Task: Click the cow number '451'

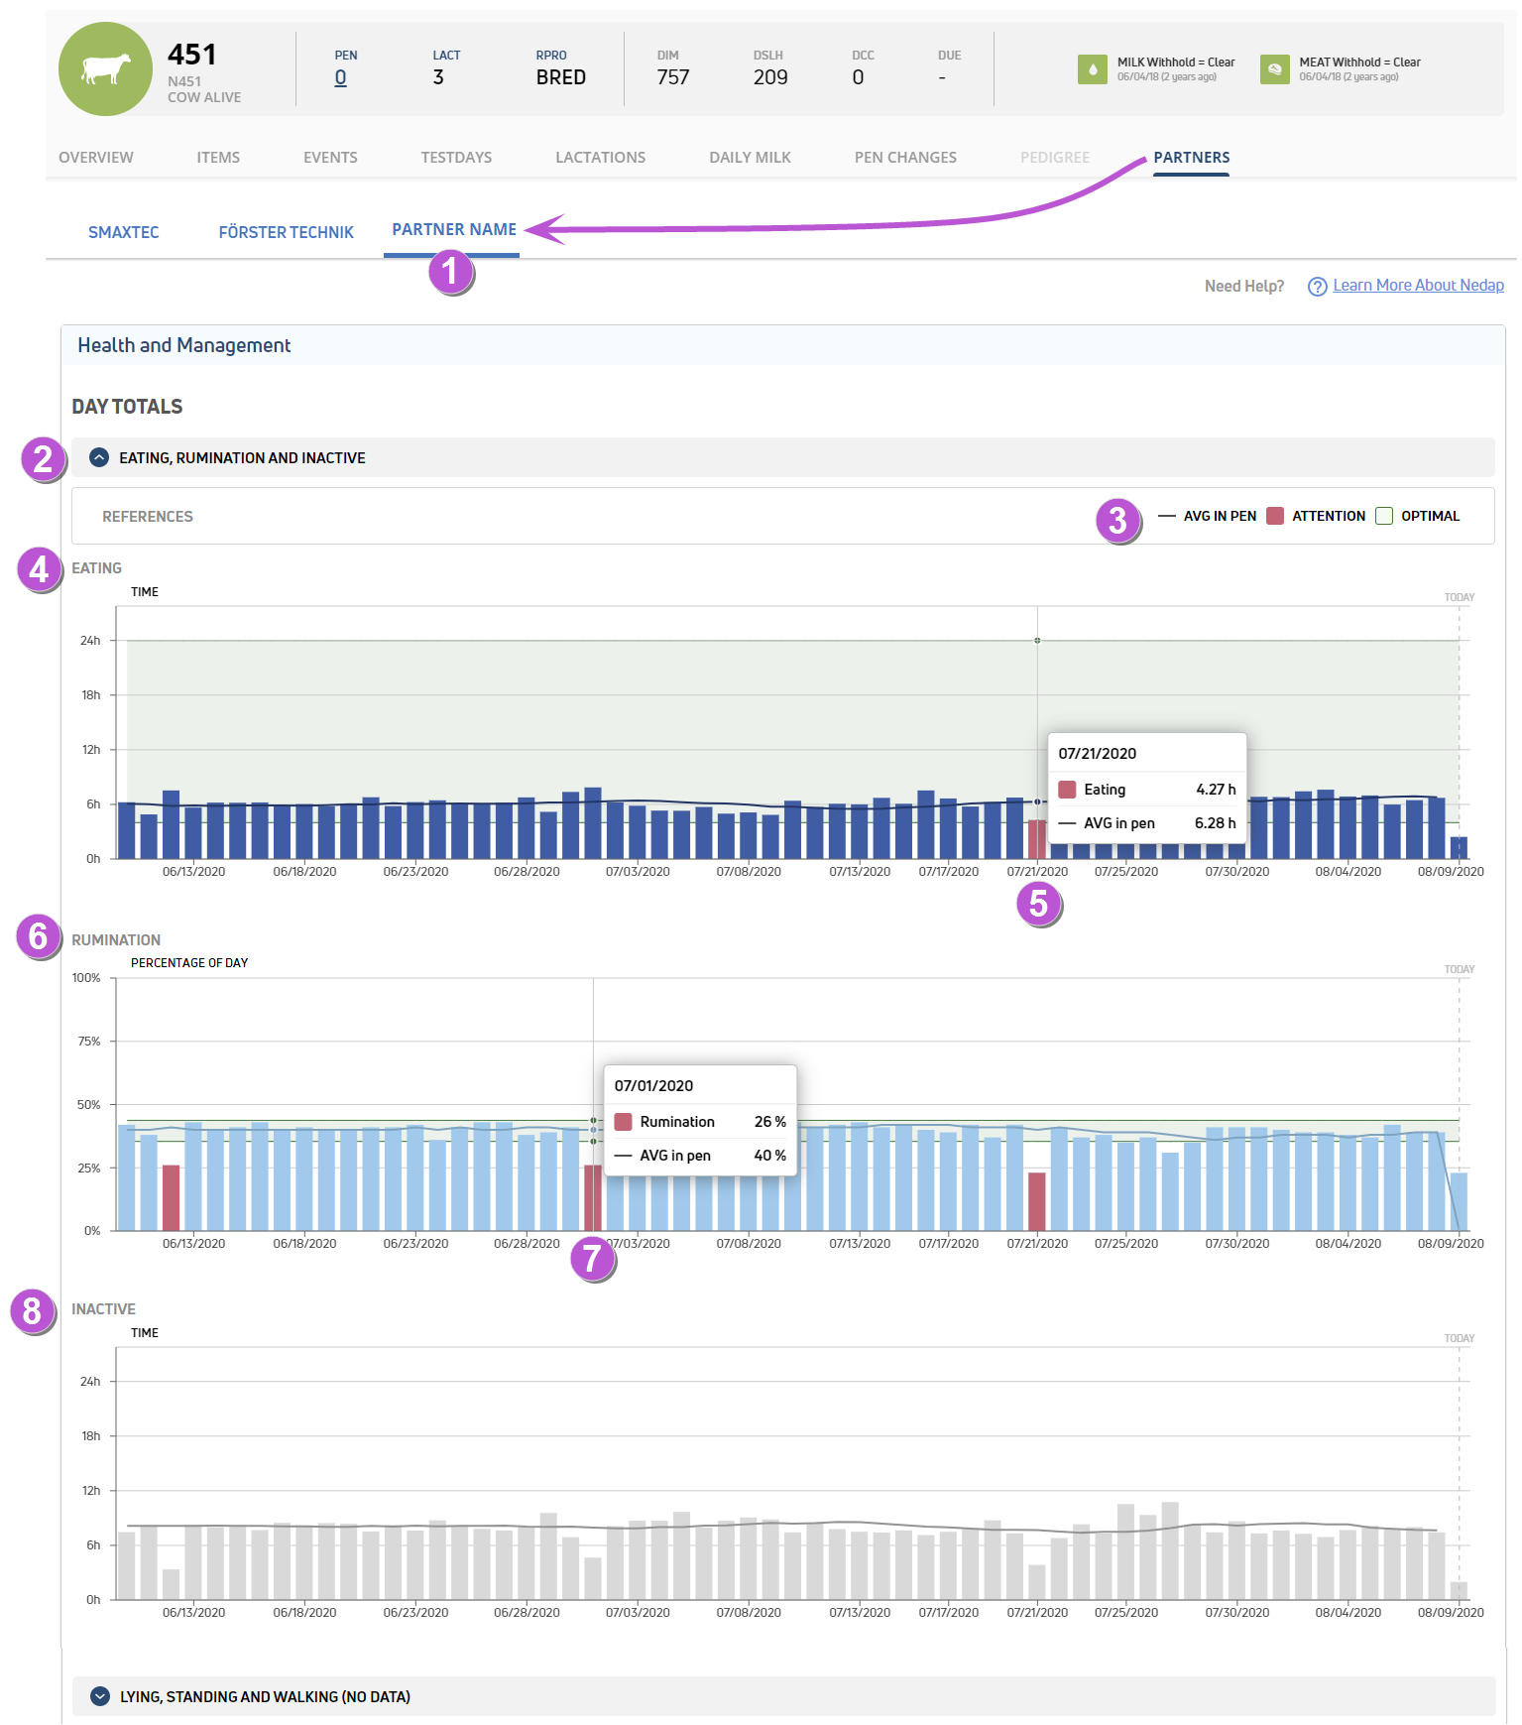Action: (191, 55)
